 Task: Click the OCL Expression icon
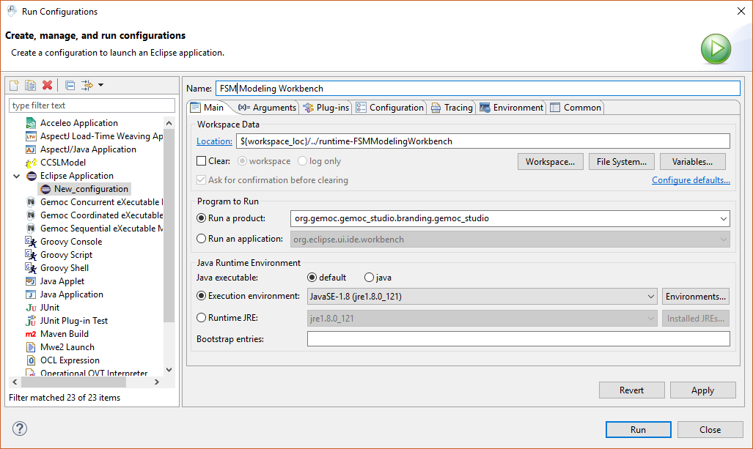click(x=31, y=360)
